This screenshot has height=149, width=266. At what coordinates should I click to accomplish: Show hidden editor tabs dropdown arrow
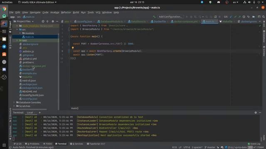pos(260,22)
